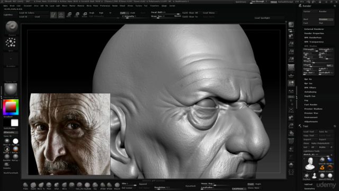
Task: Select the ClayBuildup brush at bottom shelf
Action: [x=87, y=185]
